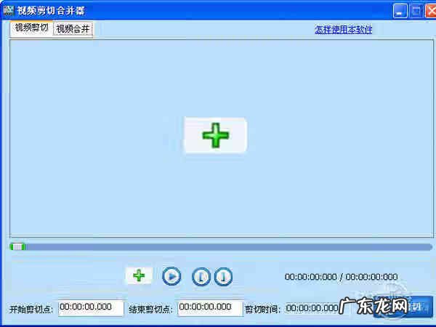Click the app icon in the title bar
This screenshot has height=327, width=436.
point(8,11)
